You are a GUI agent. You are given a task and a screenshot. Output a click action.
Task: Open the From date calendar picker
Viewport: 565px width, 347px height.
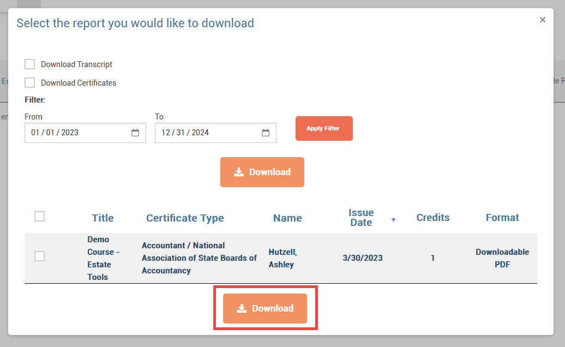135,133
